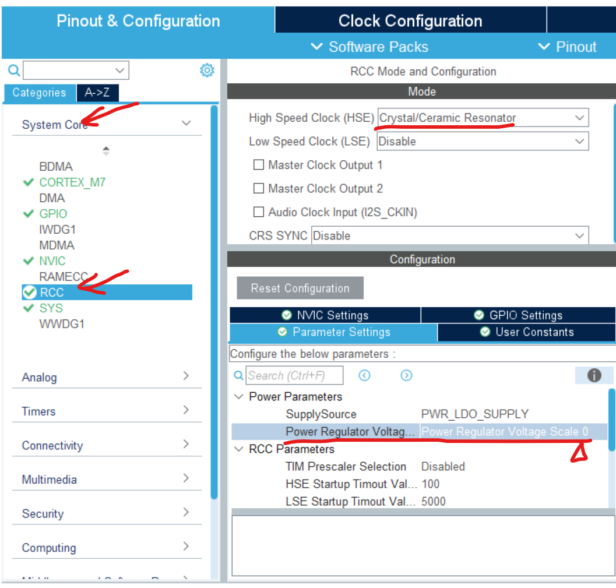
Task: Enable Master Clock Output 1 checkbox
Action: (259, 165)
